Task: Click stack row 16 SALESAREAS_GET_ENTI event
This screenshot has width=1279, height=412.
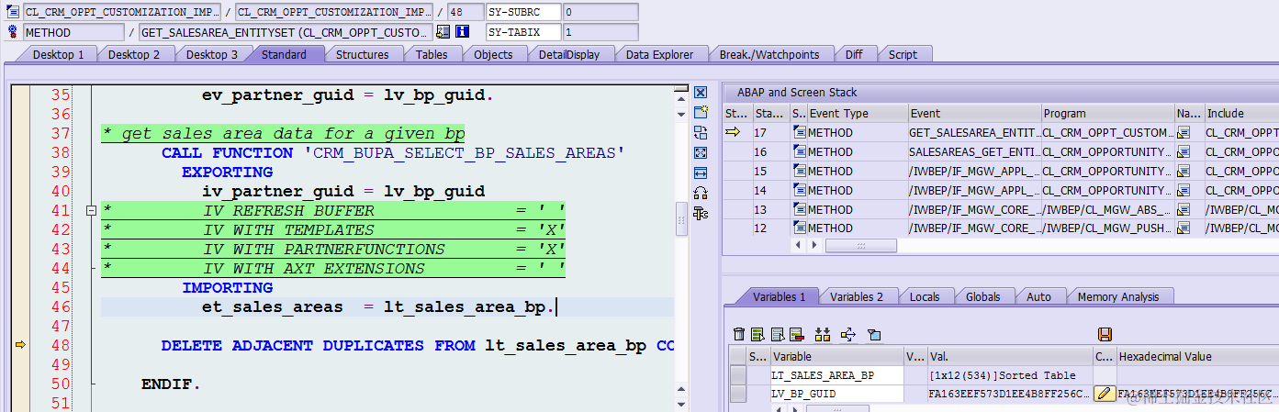Action: point(974,152)
